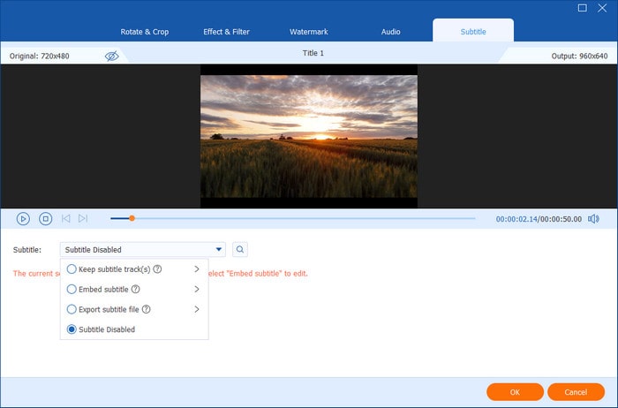Choose the Subtitle Disabled radio option

(72, 329)
